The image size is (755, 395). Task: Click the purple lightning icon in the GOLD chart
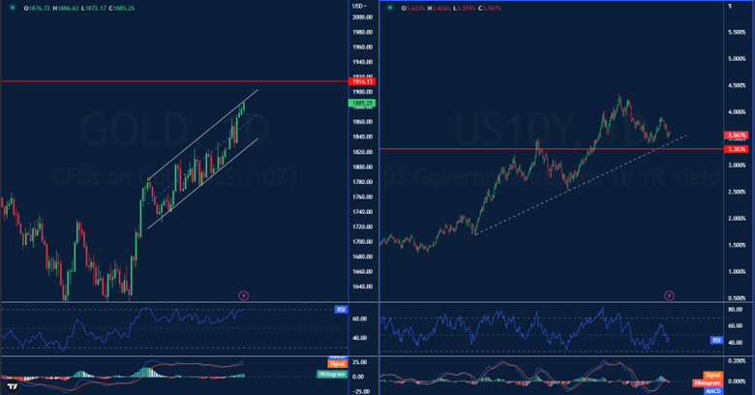[x=244, y=295]
